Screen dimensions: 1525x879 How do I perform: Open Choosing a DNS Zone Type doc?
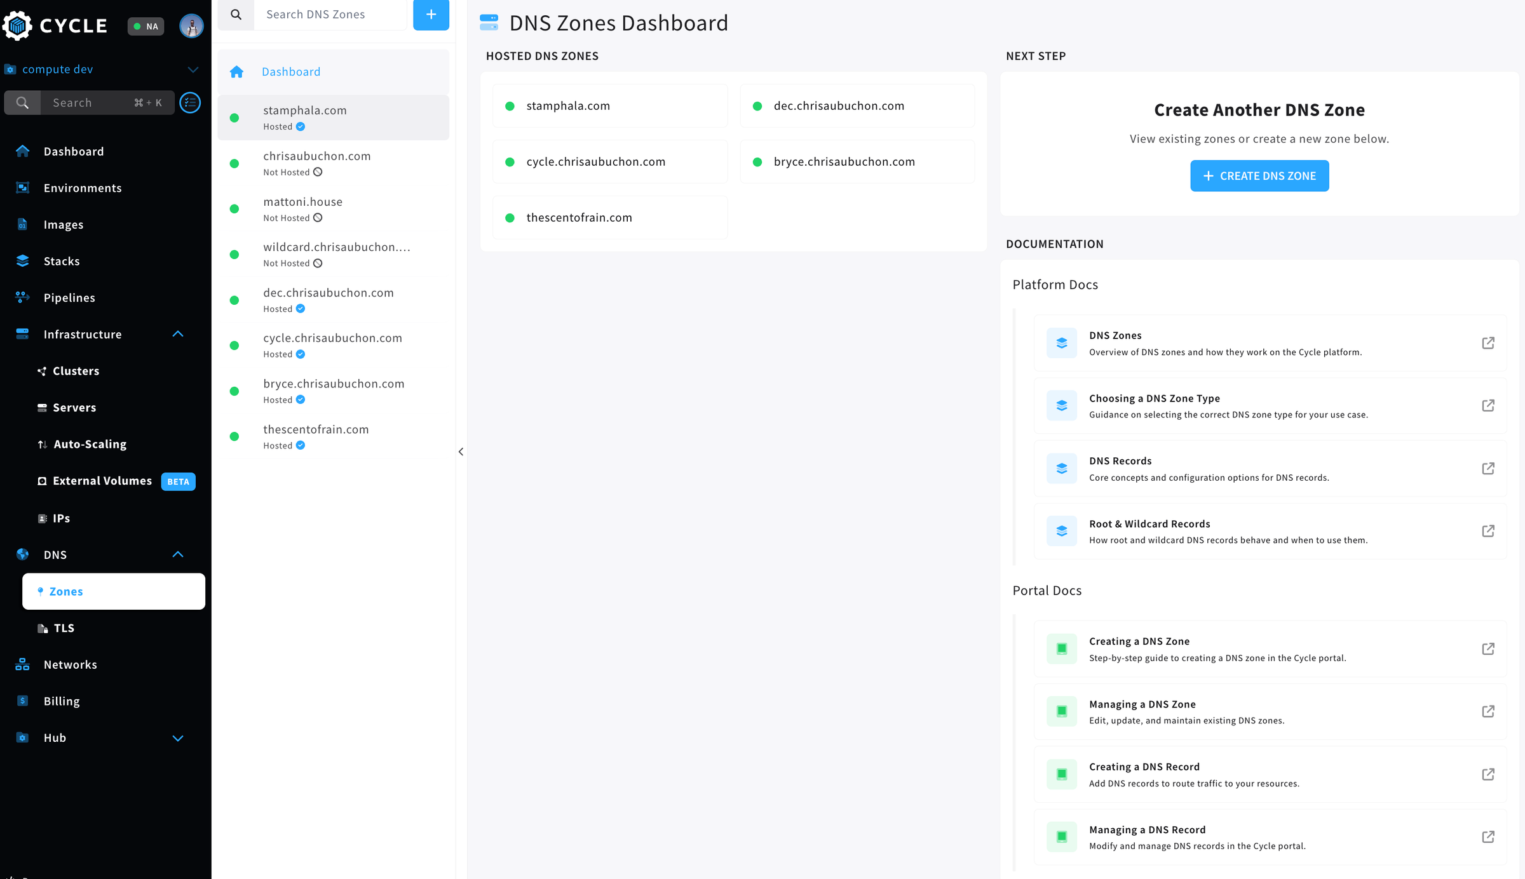coord(1270,406)
